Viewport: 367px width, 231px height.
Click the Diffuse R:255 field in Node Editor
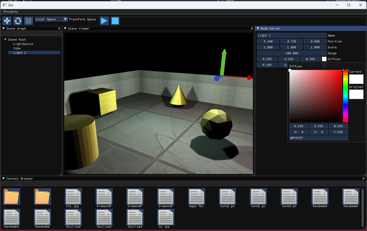coord(267,59)
